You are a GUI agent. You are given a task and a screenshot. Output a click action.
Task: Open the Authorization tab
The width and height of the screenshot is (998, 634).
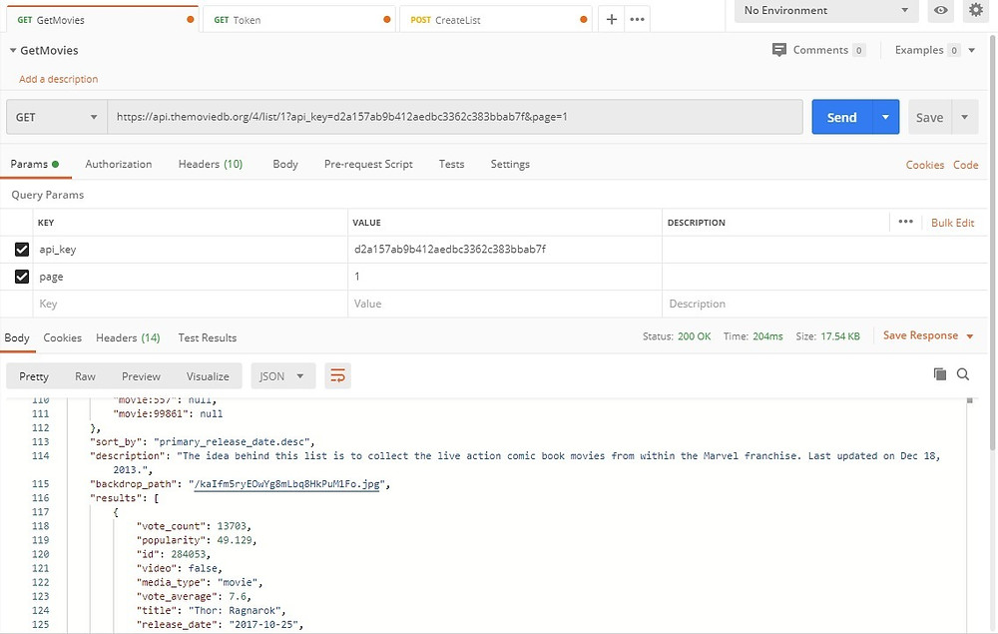click(119, 164)
